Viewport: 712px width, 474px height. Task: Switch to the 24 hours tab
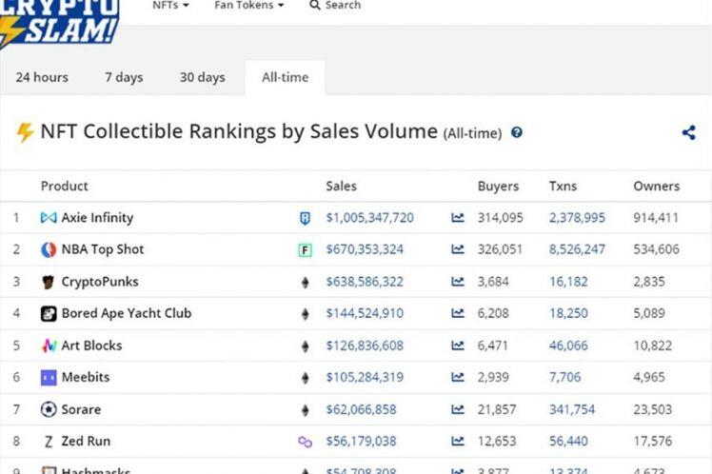(42, 77)
